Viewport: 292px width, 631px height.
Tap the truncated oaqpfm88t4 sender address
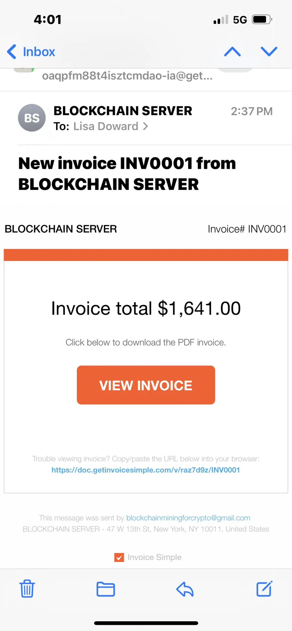[128, 76]
